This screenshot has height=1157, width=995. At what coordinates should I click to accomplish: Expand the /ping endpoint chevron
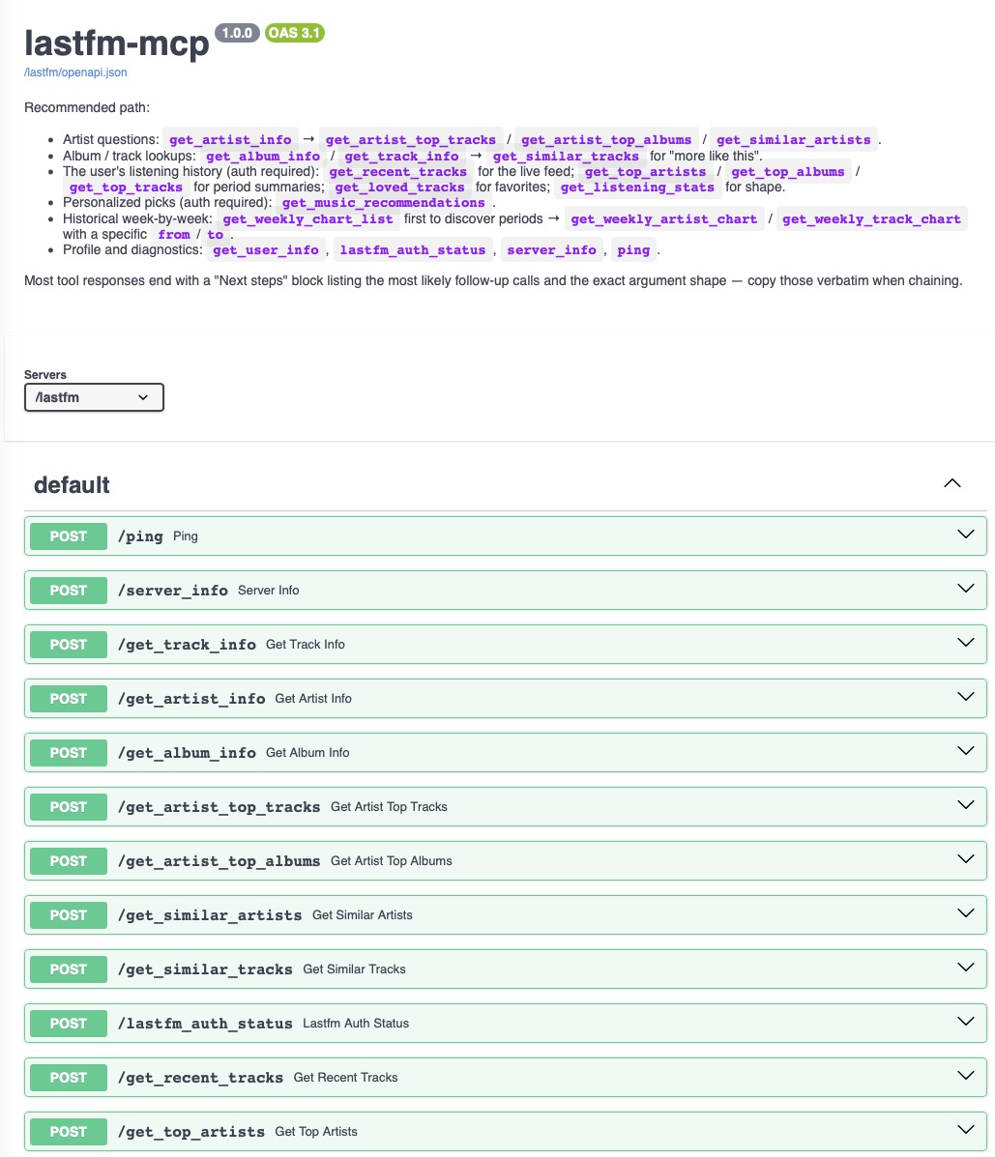coord(965,535)
